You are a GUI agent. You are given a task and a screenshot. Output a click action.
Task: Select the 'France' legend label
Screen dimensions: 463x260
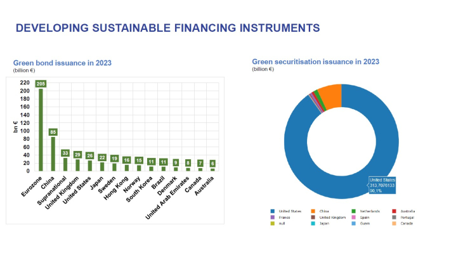tap(284, 218)
